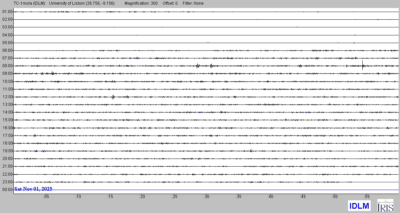Click the Offset: 0 header text
Viewport: 400px width, 213px height.
(x=170, y=3)
